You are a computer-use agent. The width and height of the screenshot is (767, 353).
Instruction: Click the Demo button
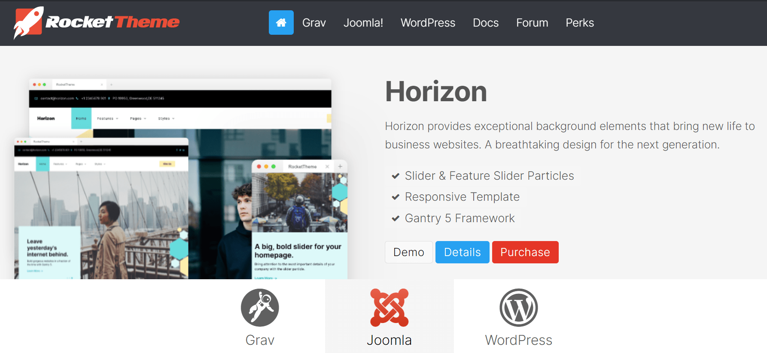pyautogui.click(x=409, y=252)
